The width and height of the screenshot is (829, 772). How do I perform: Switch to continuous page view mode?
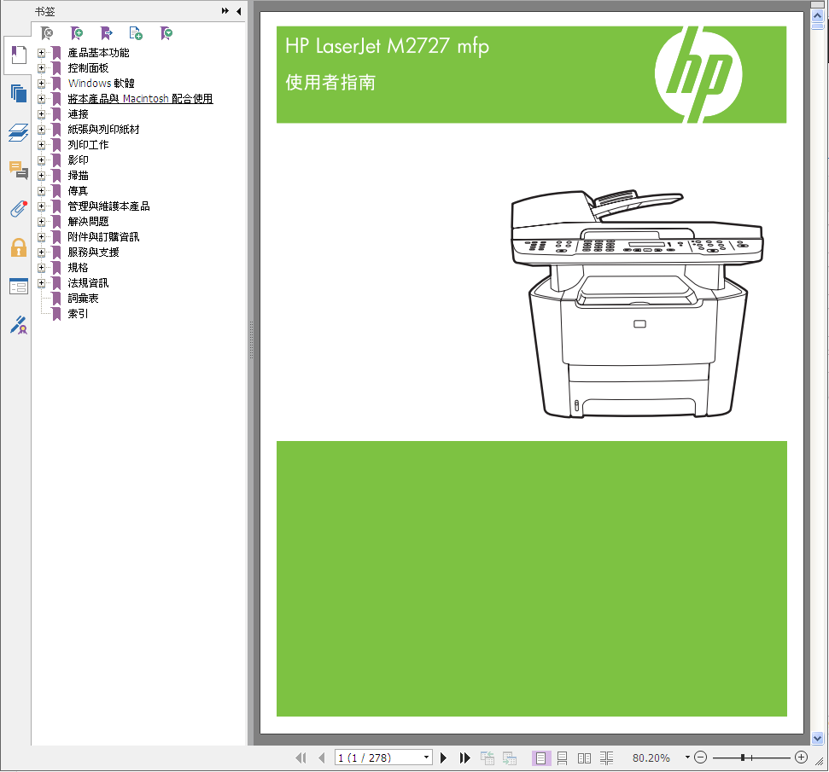pyautogui.click(x=563, y=758)
